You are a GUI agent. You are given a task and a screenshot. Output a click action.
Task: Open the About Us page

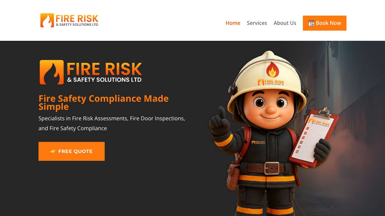[x=285, y=23]
